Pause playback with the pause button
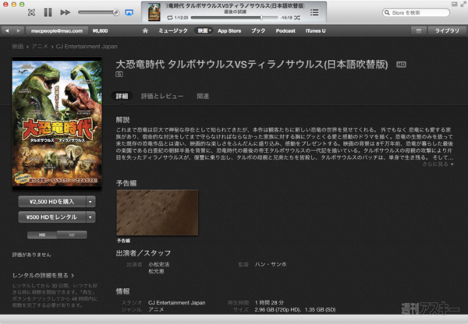This screenshot has height=324, width=468. [x=48, y=12]
